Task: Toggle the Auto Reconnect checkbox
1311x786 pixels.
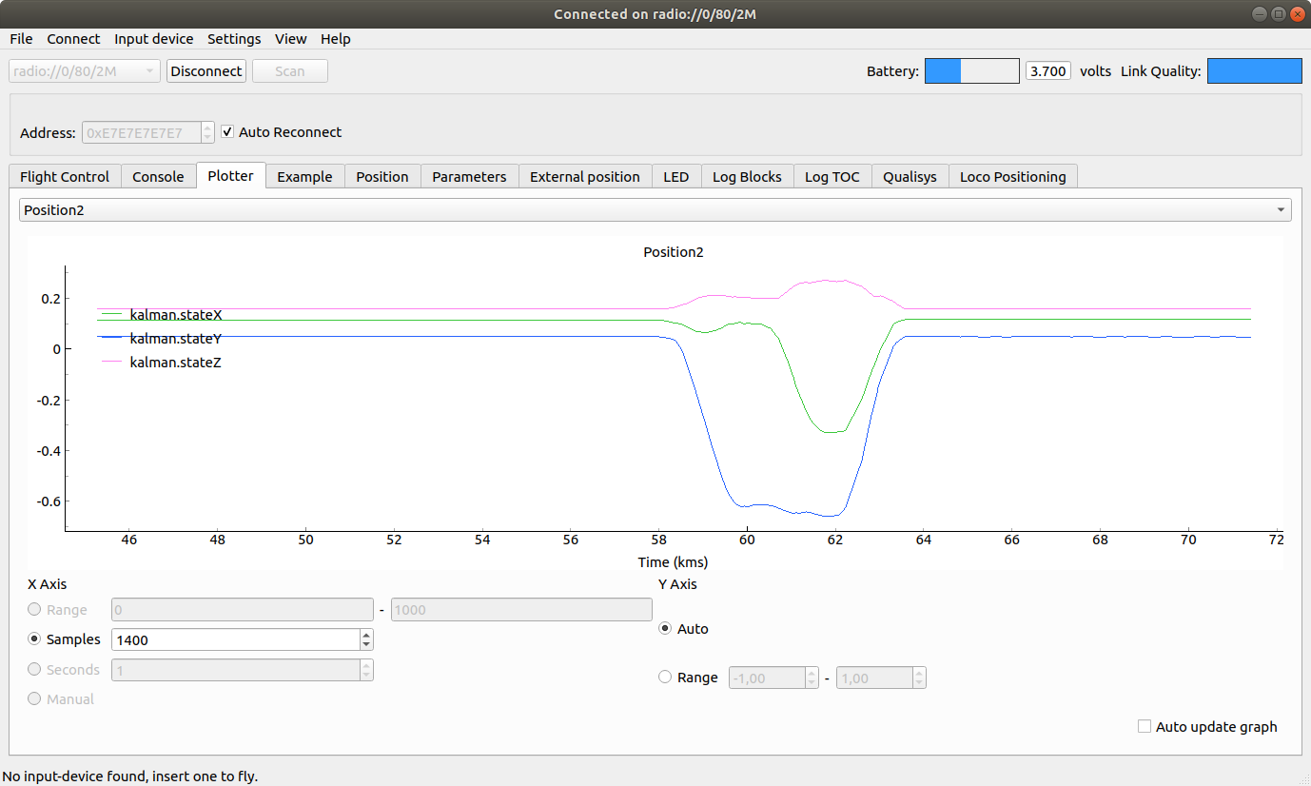Action: pos(227,132)
